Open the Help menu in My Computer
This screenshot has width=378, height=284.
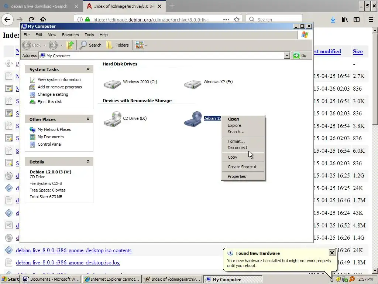click(104, 35)
